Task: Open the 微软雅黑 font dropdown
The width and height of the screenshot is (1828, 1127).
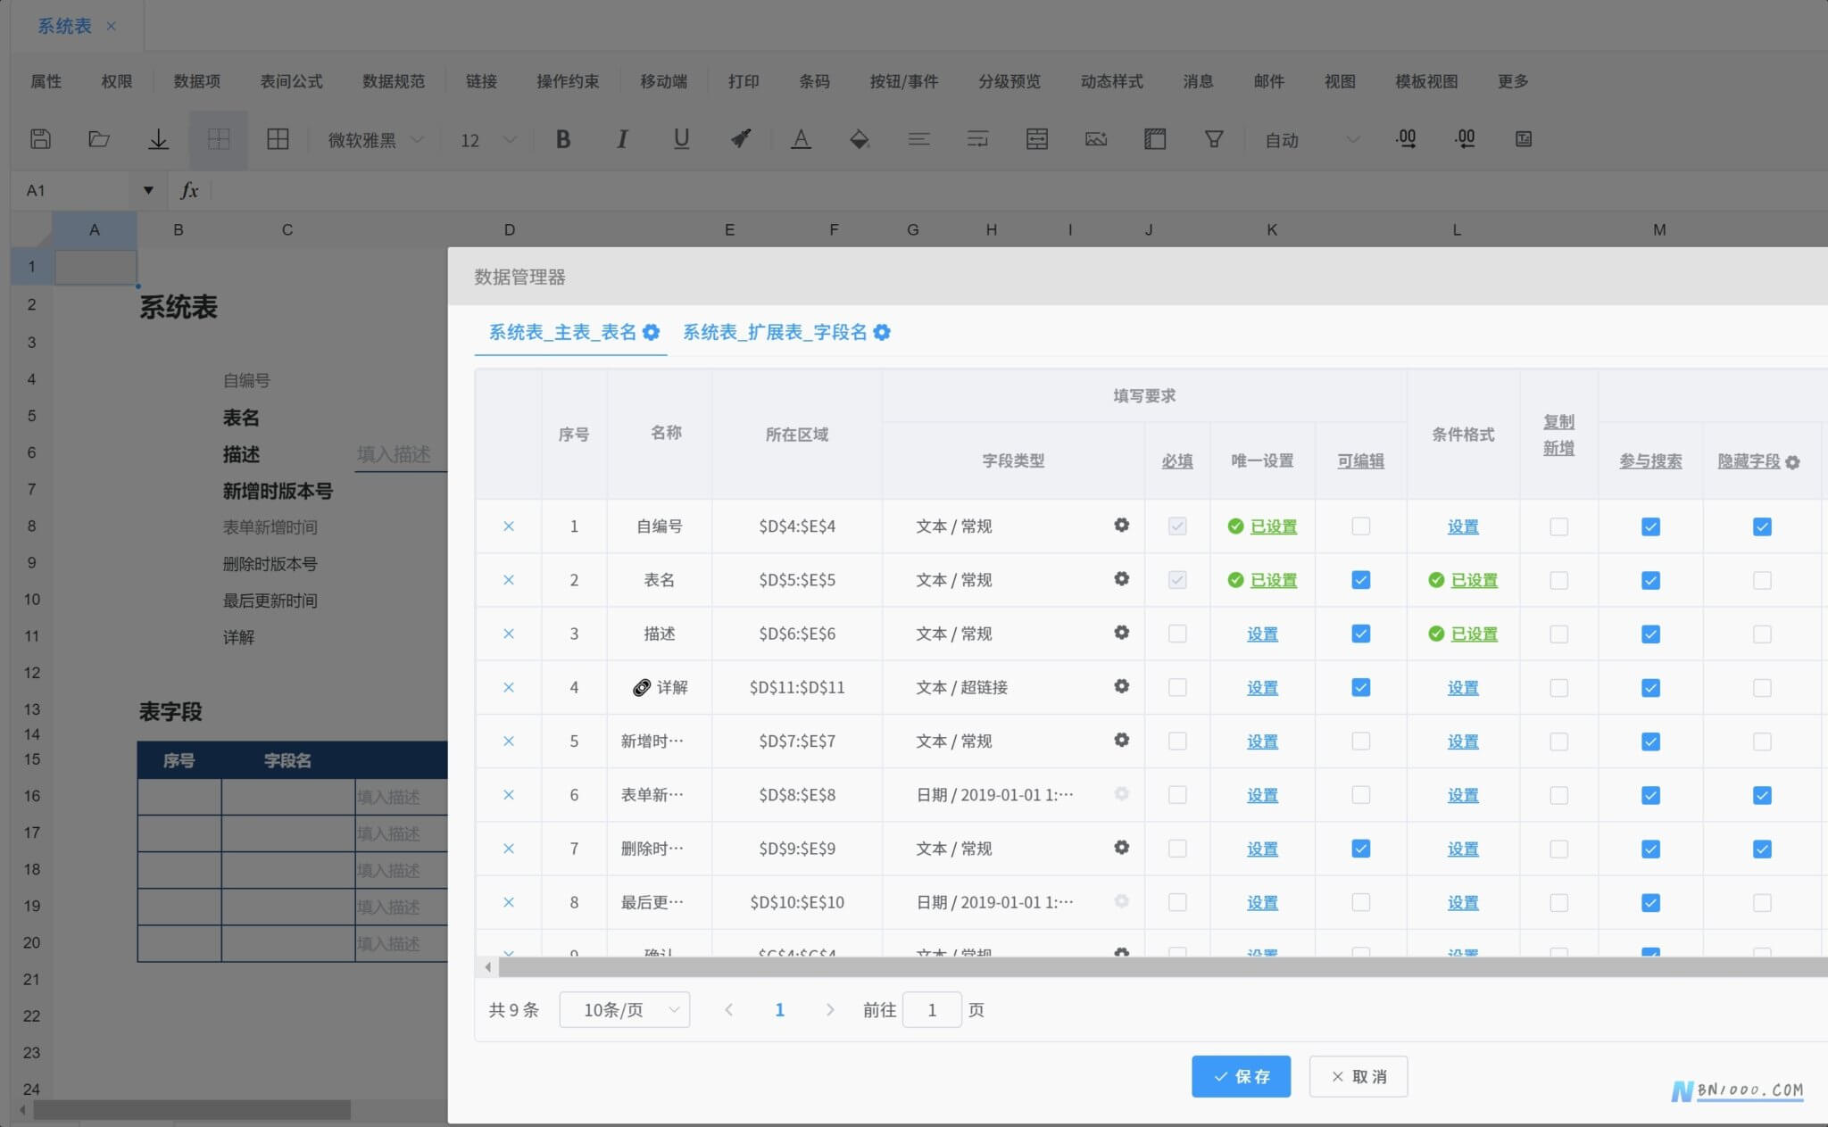Action: [375, 140]
